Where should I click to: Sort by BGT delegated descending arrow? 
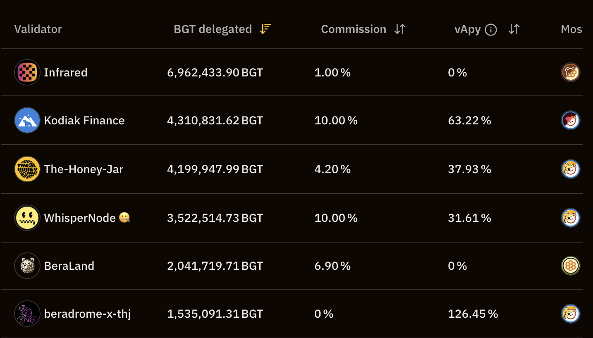tap(265, 29)
